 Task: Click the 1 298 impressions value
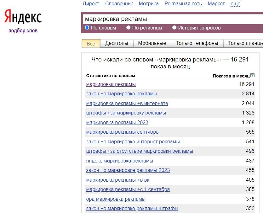pyautogui.click(x=248, y=122)
